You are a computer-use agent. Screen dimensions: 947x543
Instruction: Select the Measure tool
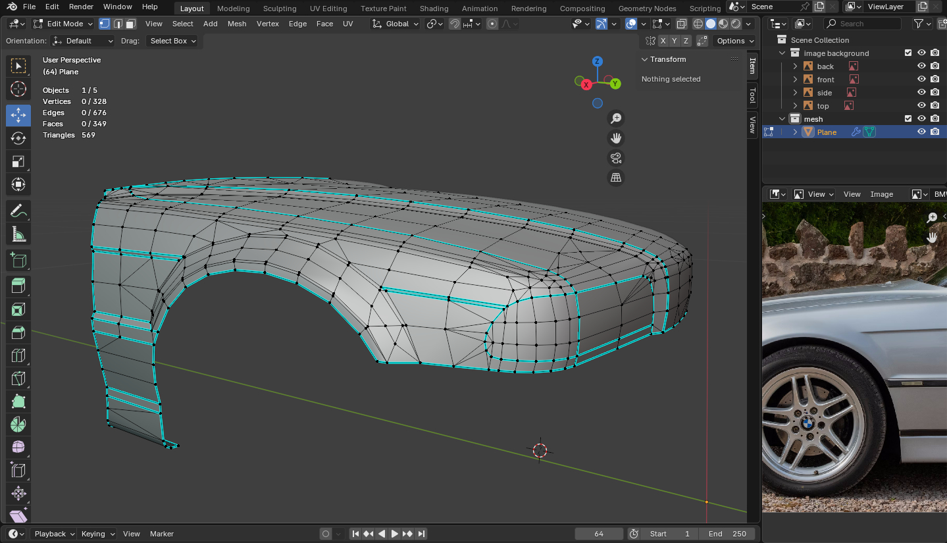point(18,234)
